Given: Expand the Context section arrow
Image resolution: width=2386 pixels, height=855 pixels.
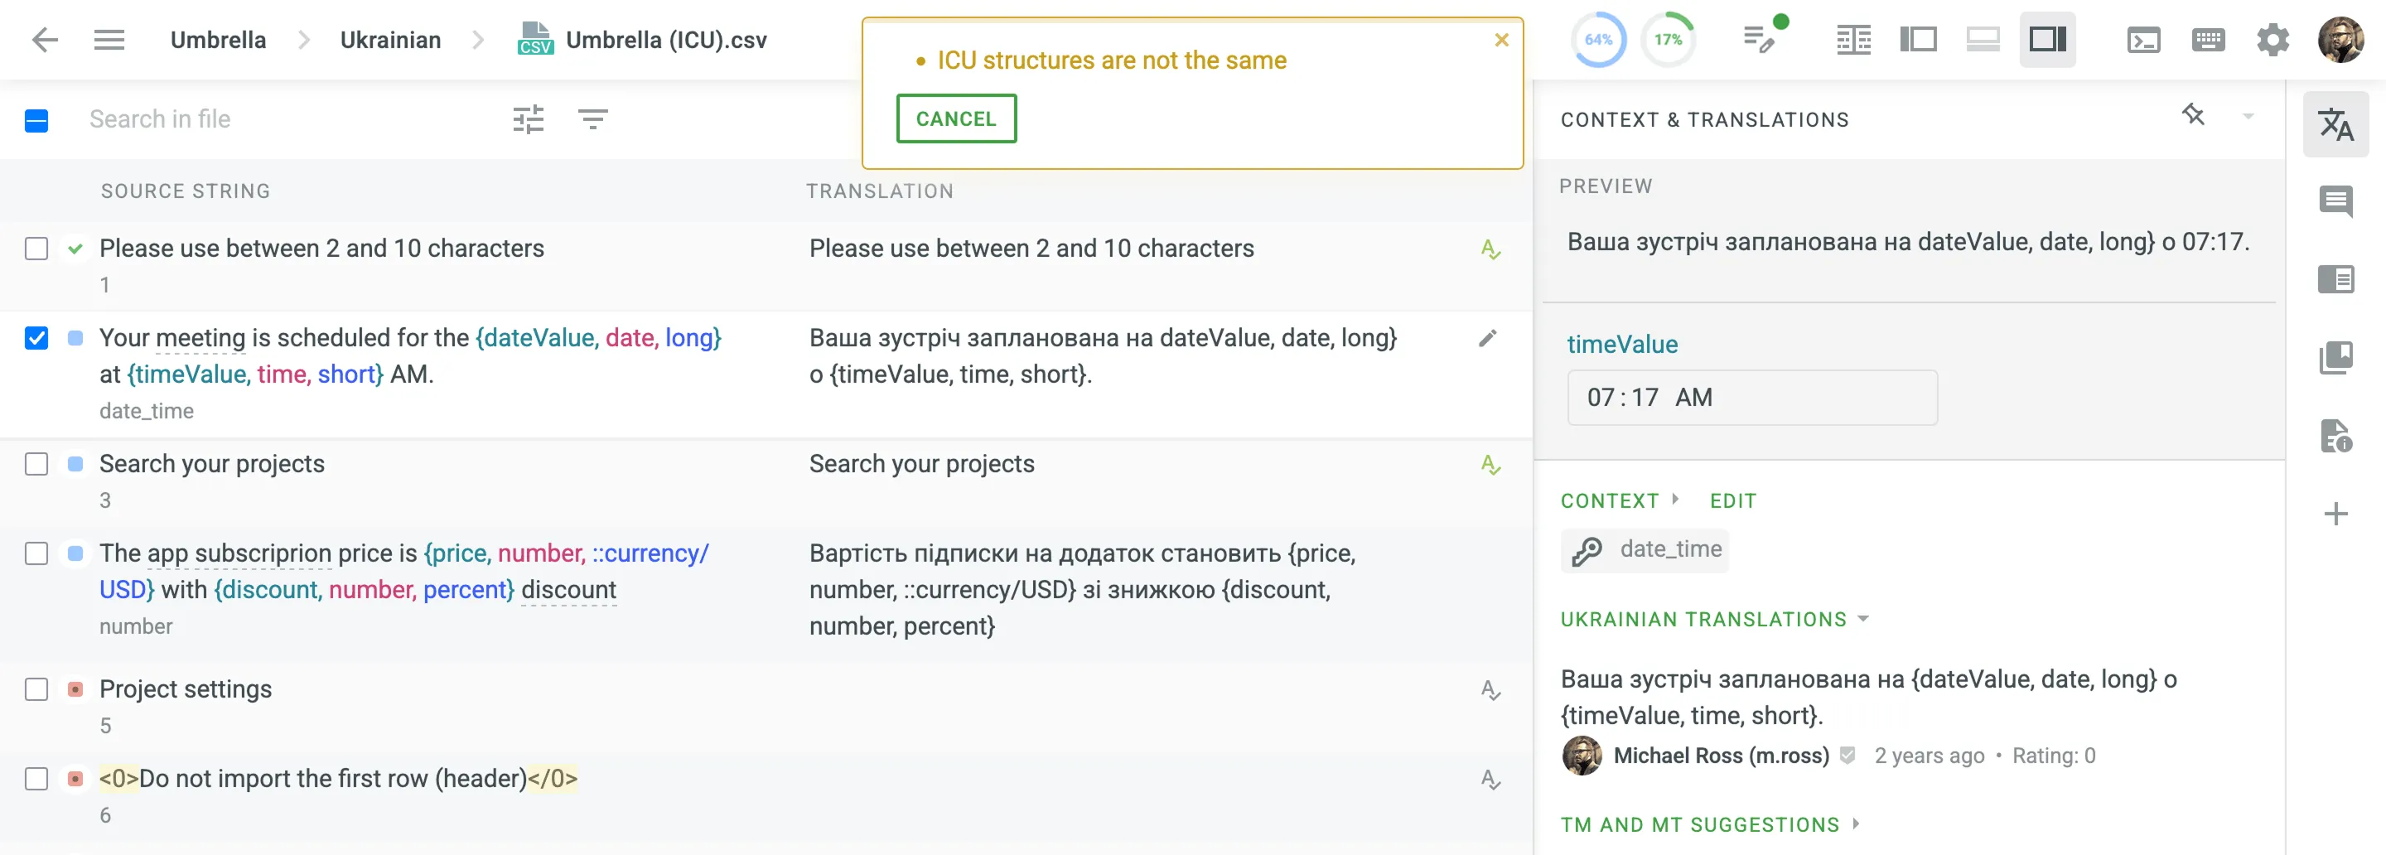Looking at the screenshot, I should (x=1674, y=500).
